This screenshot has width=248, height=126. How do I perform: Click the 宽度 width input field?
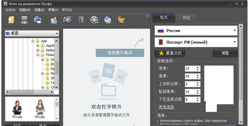coord(190,69)
